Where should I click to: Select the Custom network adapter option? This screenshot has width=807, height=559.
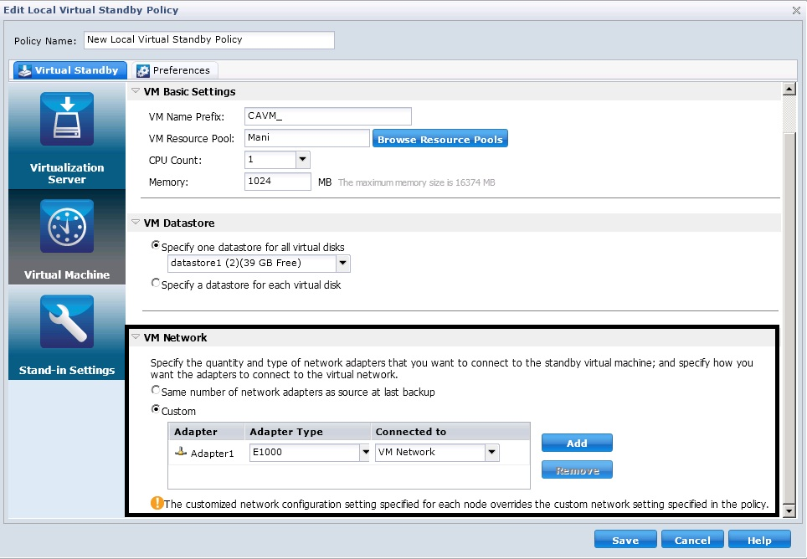pos(156,409)
